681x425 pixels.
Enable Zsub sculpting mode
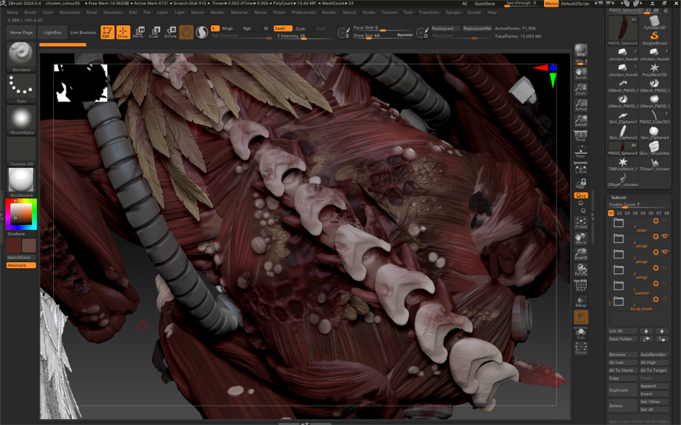pyautogui.click(x=301, y=28)
